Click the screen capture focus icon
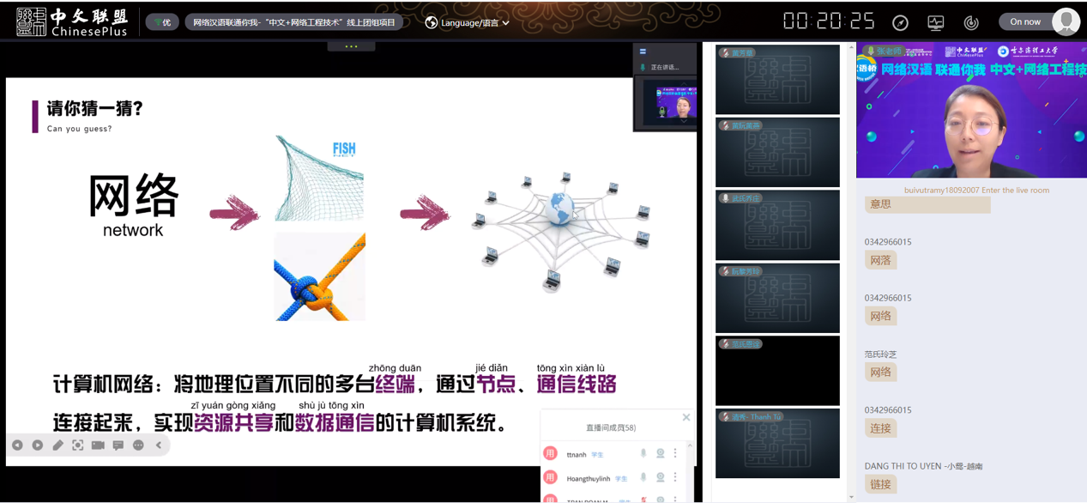This screenshot has height=503, width=1087. [x=78, y=445]
